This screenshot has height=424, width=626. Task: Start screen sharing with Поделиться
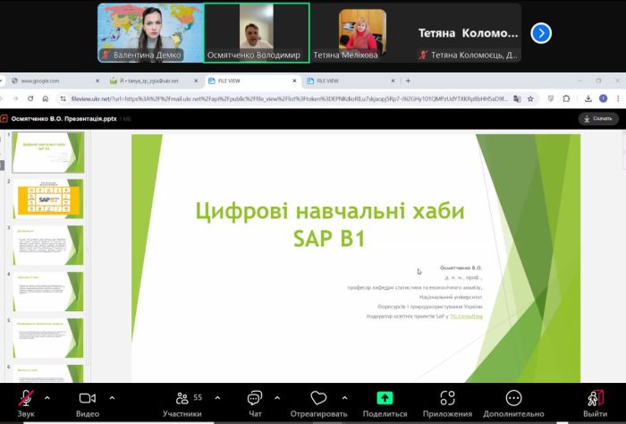coord(385,403)
